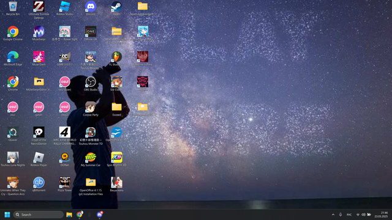Open the MuseSwipr shortcut
Screen dimensions: 392x220
[x=39, y=33]
